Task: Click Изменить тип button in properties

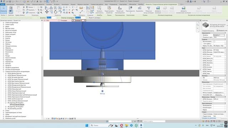Action: point(222,31)
